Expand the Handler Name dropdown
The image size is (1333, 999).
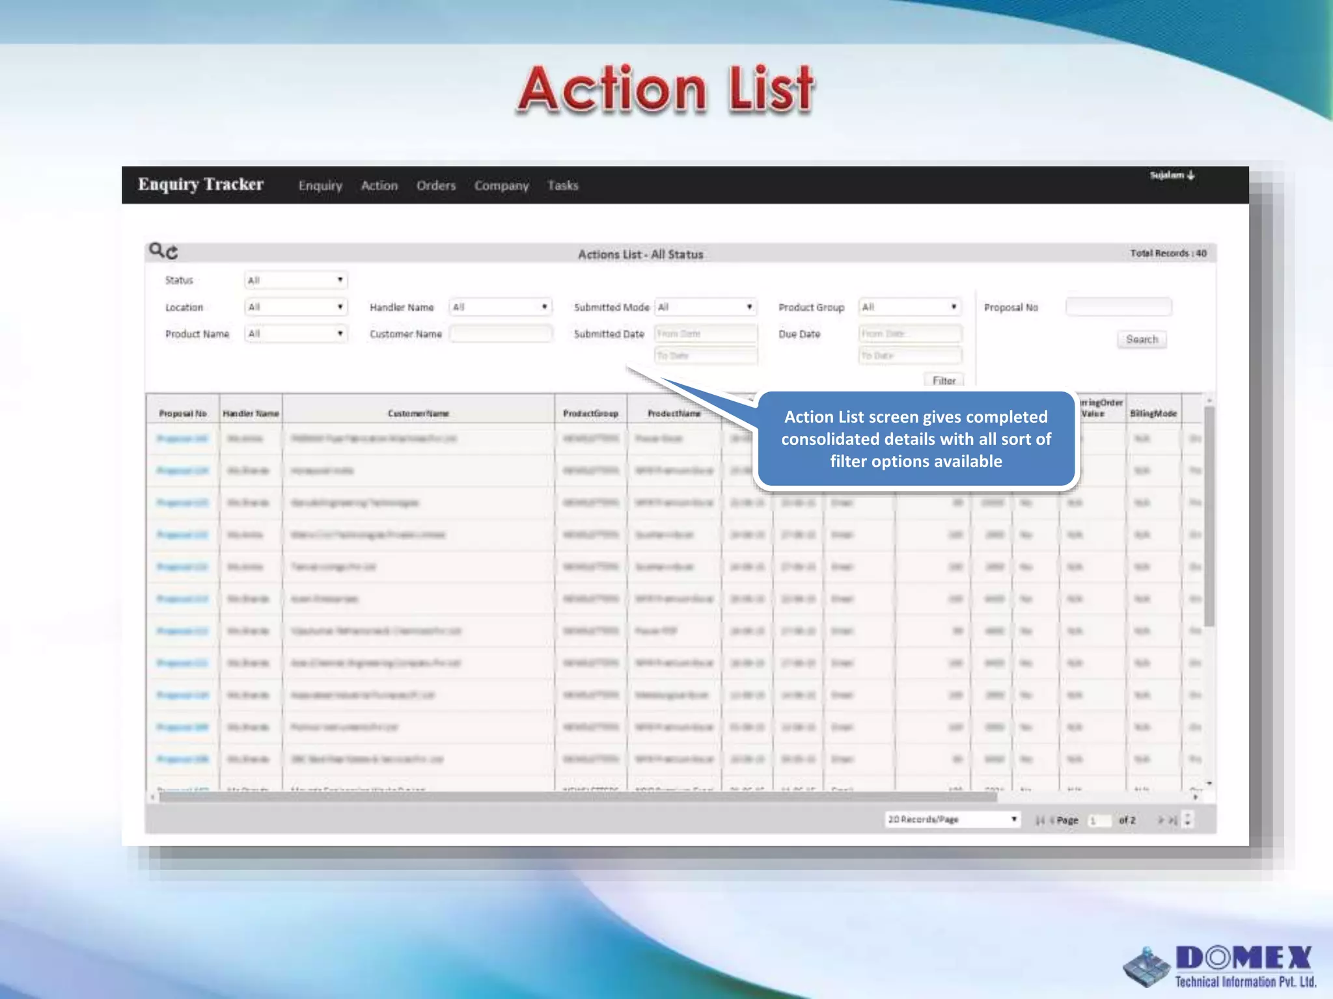(x=501, y=306)
